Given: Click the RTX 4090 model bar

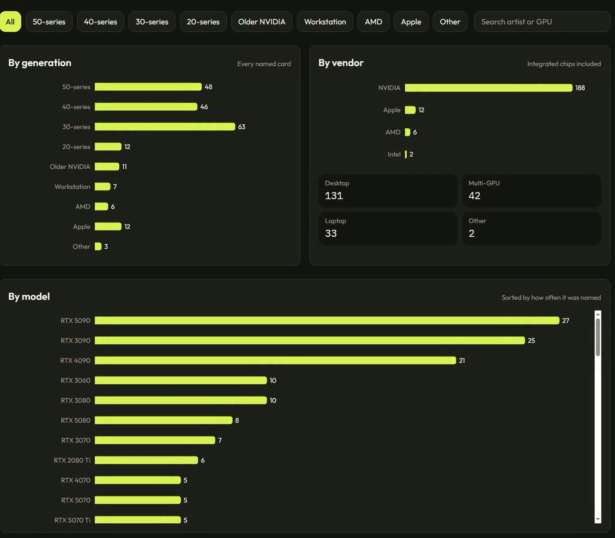Looking at the screenshot, I should [275, 360].
